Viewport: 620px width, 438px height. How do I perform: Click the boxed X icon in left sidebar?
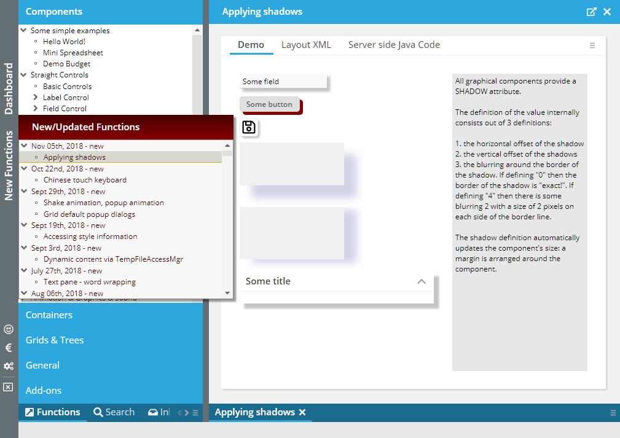tap(8, 387)
